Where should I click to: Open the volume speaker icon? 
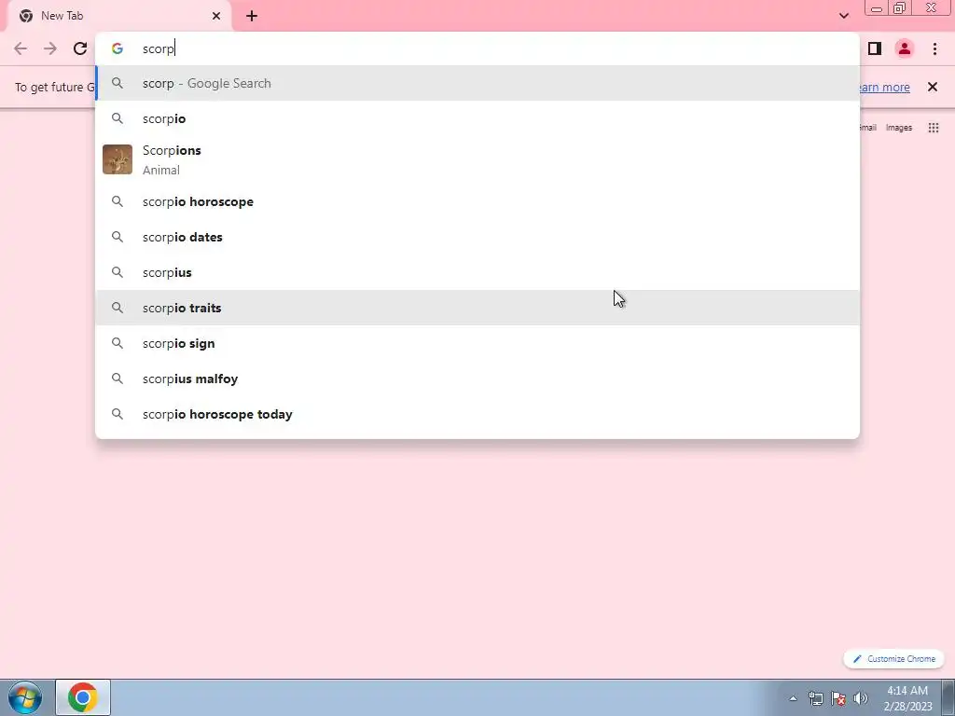[x=860, y=698]
